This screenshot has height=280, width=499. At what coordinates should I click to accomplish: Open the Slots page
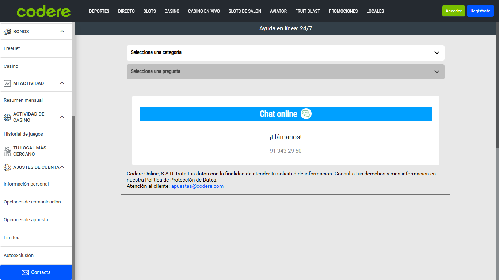click(x=150, y=11)
